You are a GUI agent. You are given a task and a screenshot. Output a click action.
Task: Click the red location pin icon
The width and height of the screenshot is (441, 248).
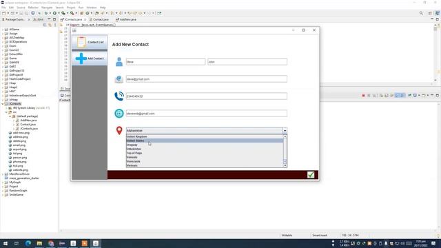point(119,130)
